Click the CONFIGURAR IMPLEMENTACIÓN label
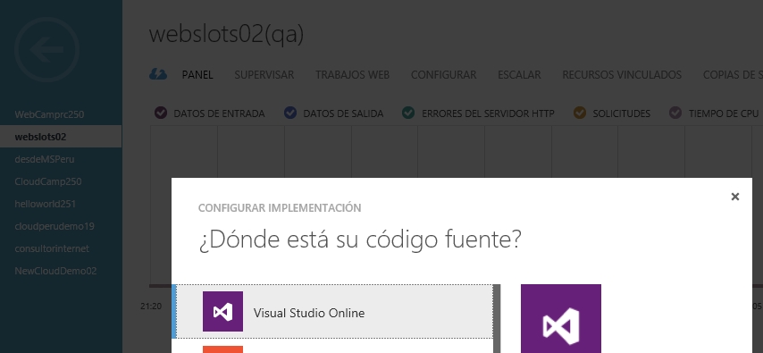 (280, 208)
